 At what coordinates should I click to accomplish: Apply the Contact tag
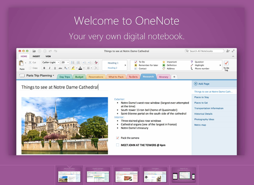click(140, 69)
